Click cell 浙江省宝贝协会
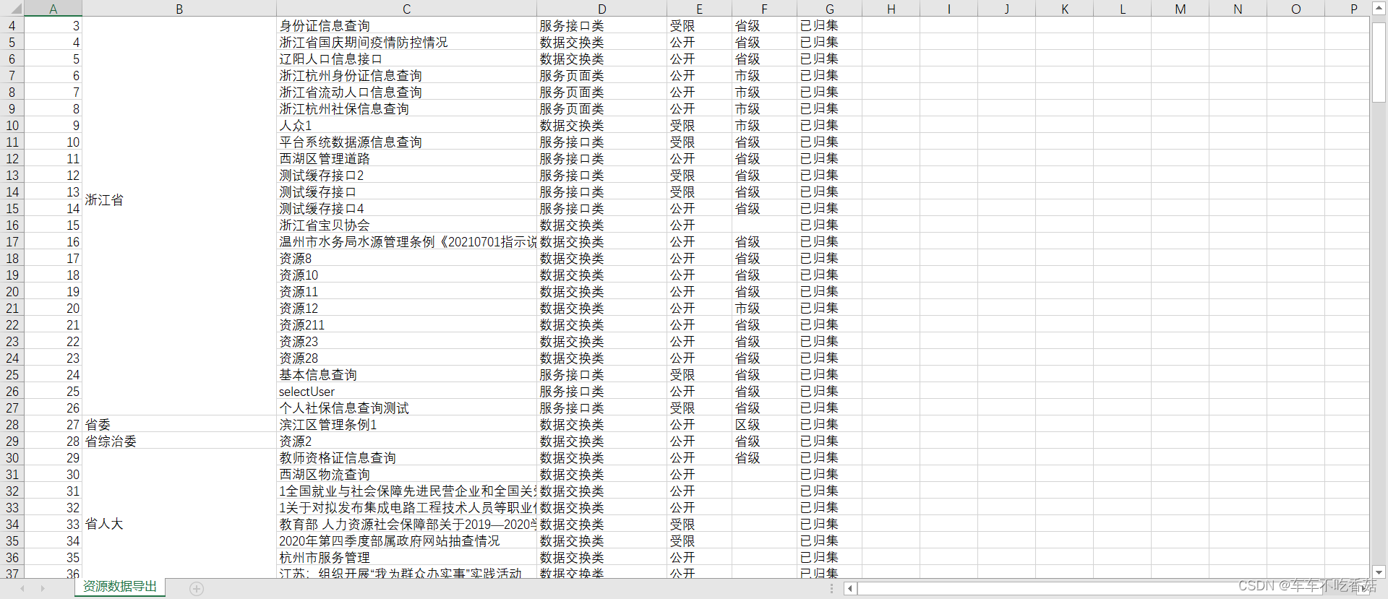Screen dimensions: 1388x599 point(406,225)
